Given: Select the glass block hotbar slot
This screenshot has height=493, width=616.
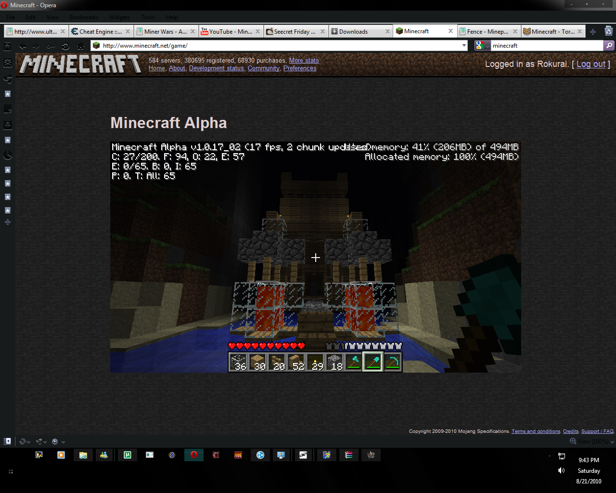Looking at the screenshot, I should tap(238, 362).
